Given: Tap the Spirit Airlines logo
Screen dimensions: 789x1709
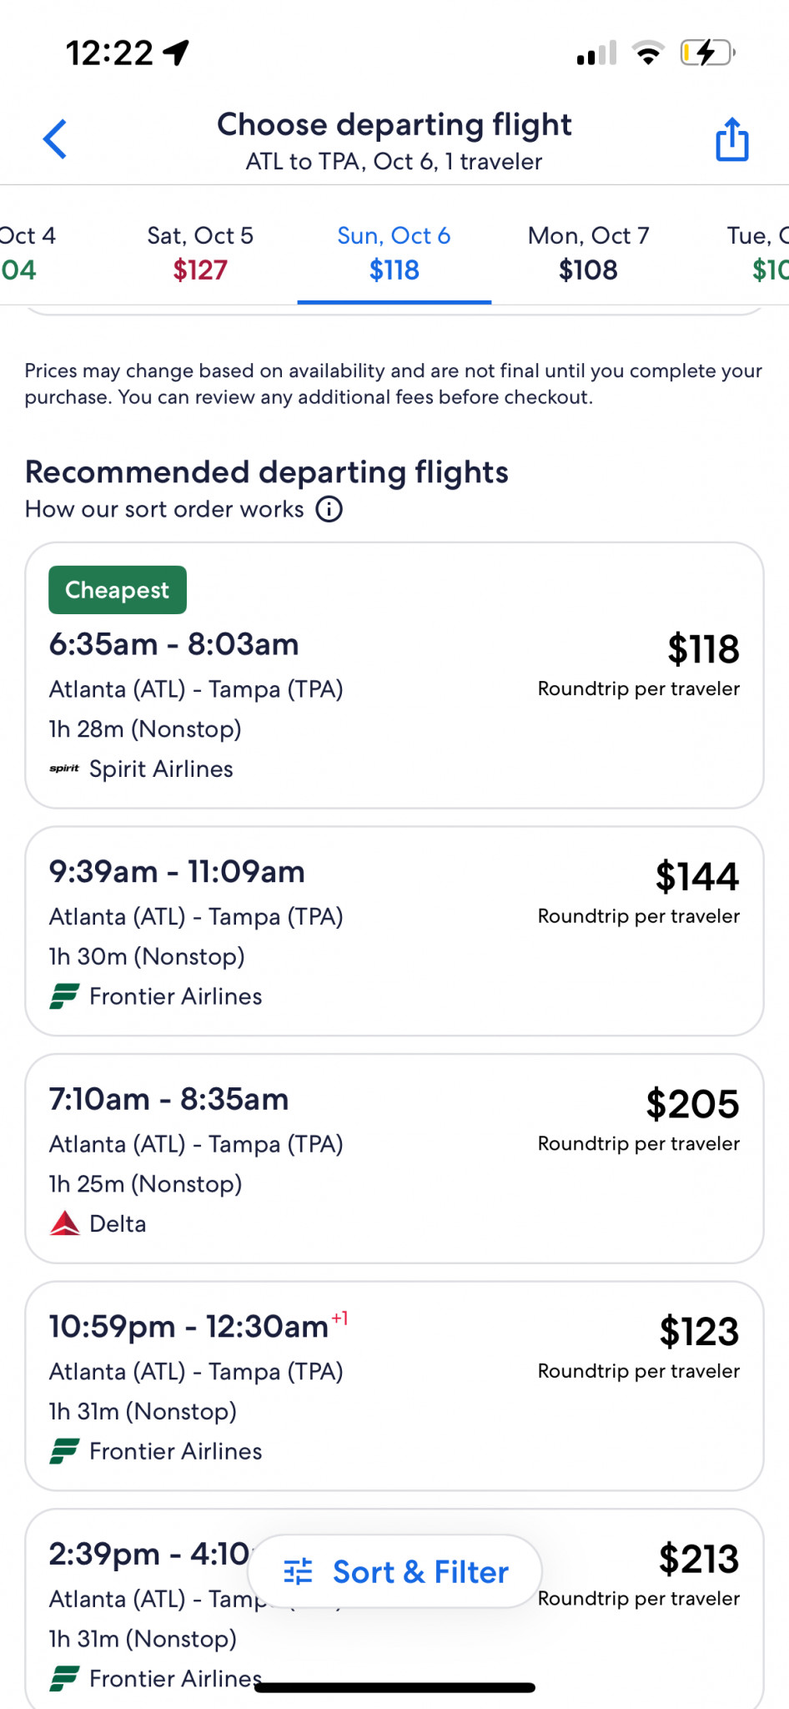Looking at the screenshot, I should pyautogui.click(x=64, y=769).
